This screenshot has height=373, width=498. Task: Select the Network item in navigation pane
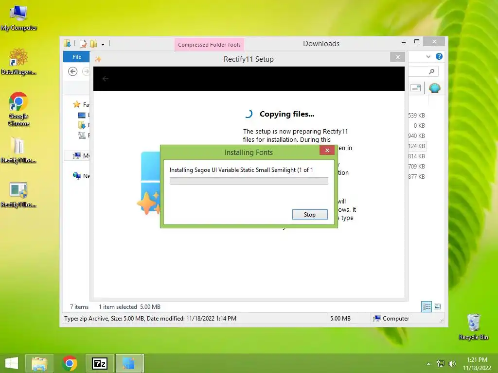pyautogui.click(x=81, y=176)
